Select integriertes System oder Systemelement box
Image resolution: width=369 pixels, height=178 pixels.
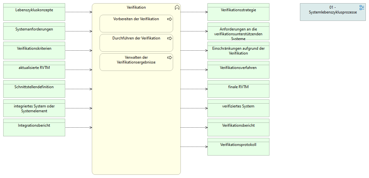coord(34,108)
